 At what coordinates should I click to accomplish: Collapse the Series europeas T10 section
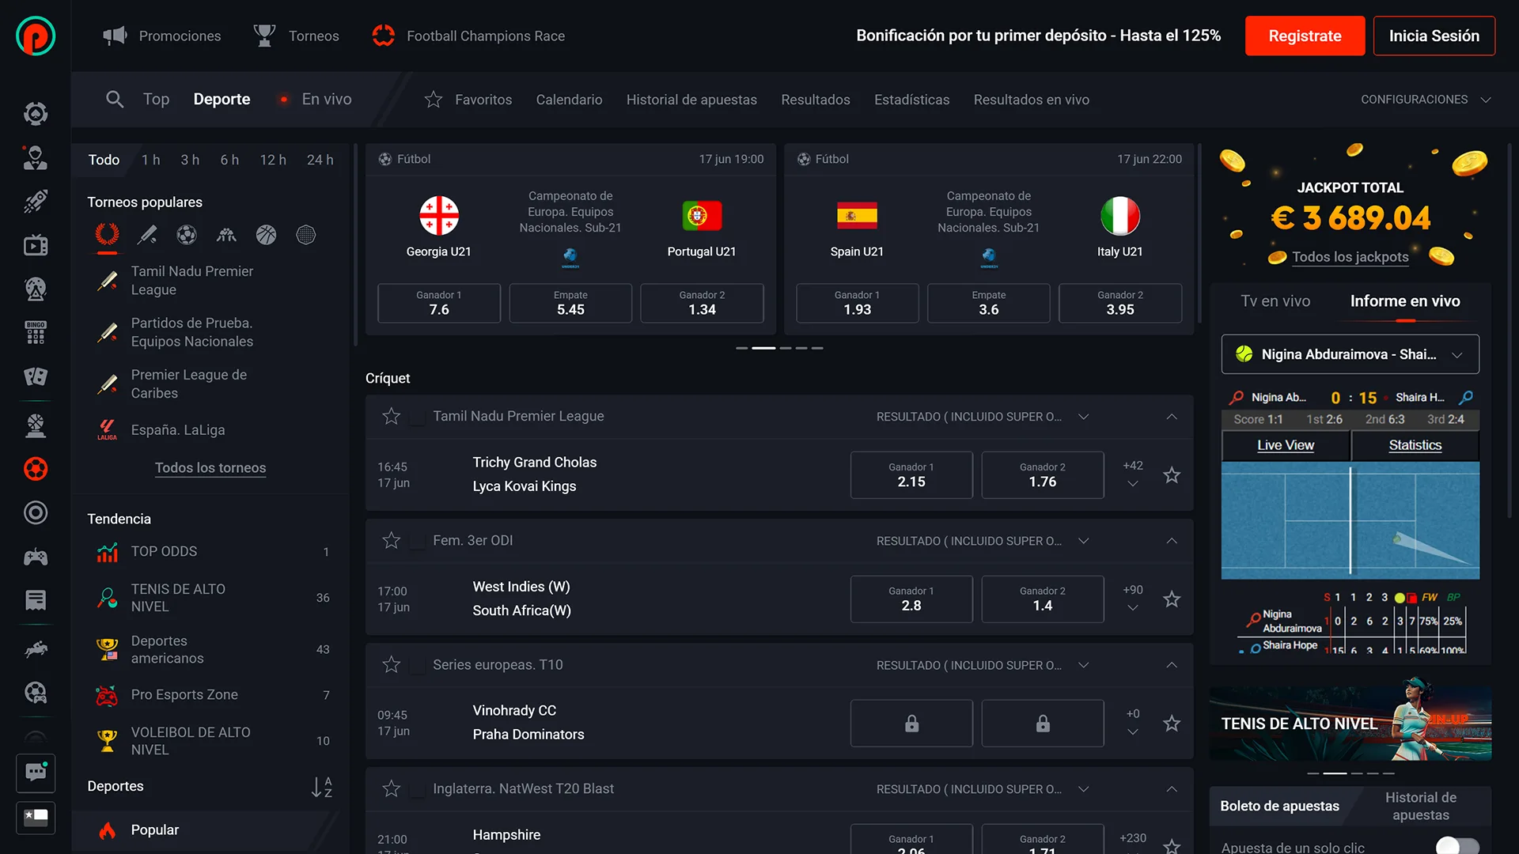[x=1172, y=665]
